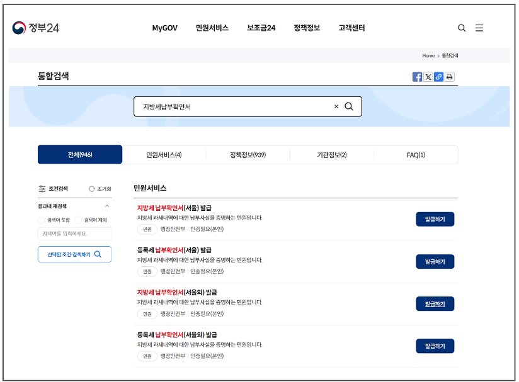The height and width of the screenshot is (382, 519).
Task: Click 발급하기 for 지방세 납부확인서(서울외) 발급
Action: (x=435, y=304)
